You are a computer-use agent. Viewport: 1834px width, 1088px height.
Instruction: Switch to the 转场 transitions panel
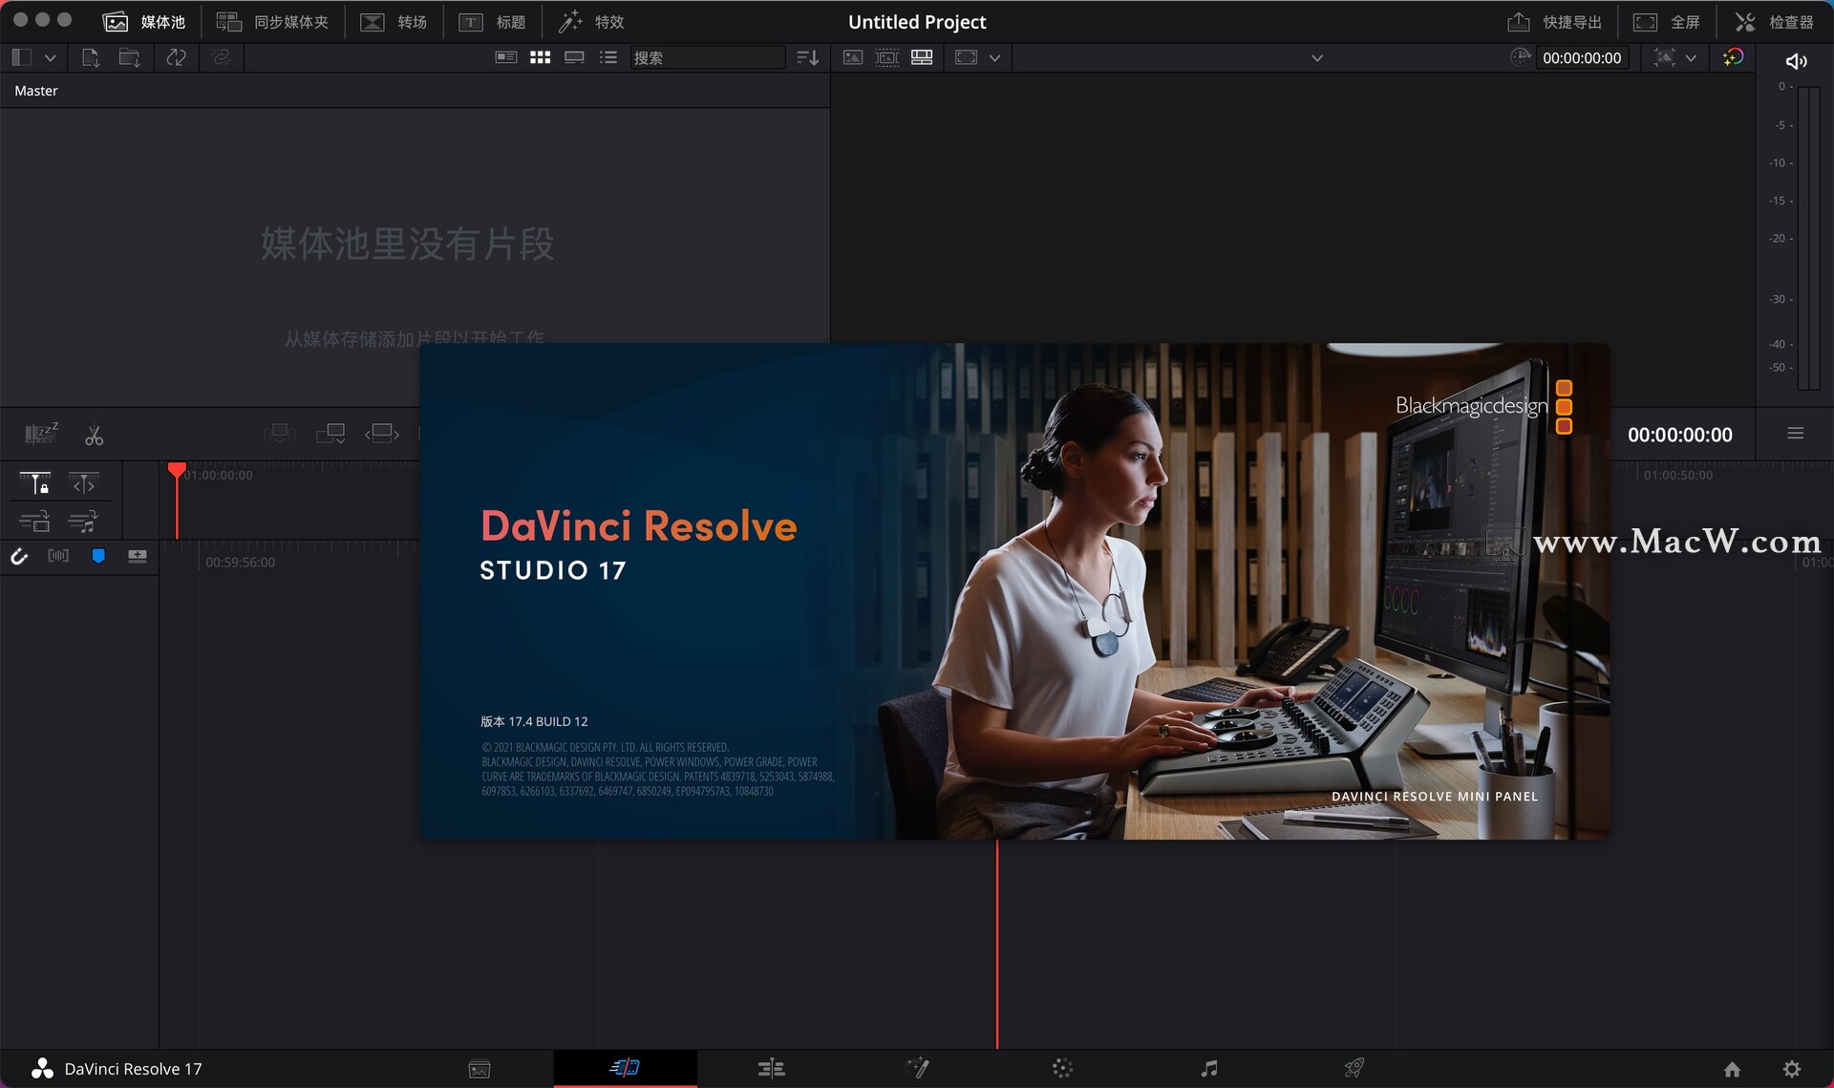coord(394,22)
